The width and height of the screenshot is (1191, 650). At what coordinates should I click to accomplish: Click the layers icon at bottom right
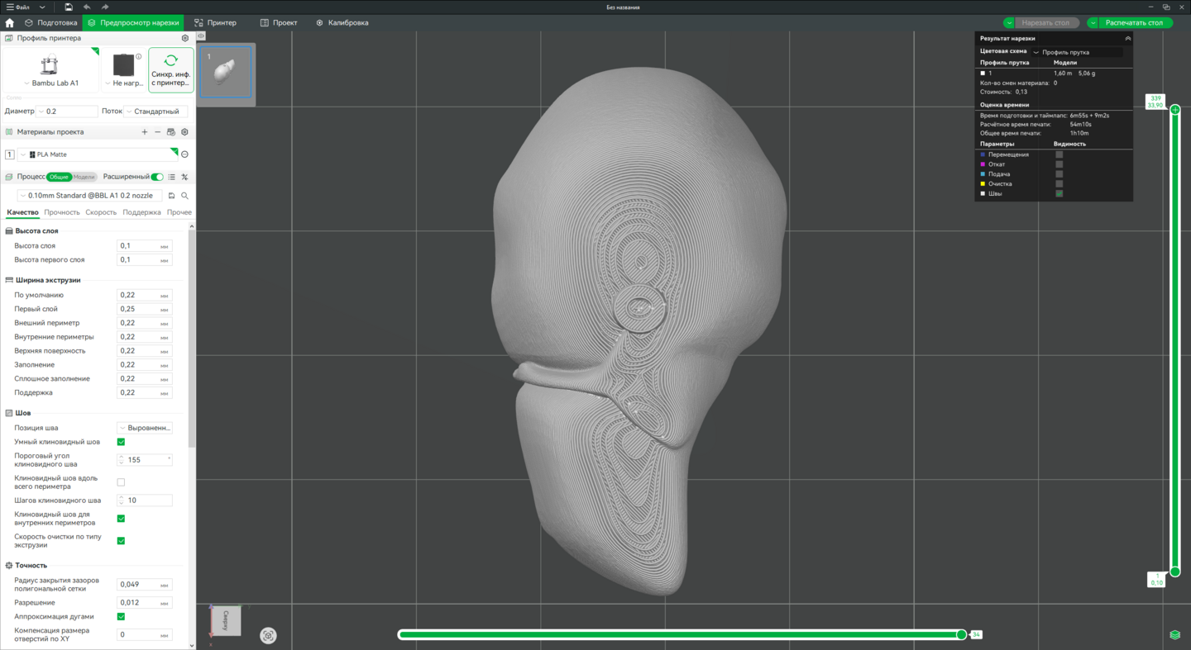[x=1174, y=635]
